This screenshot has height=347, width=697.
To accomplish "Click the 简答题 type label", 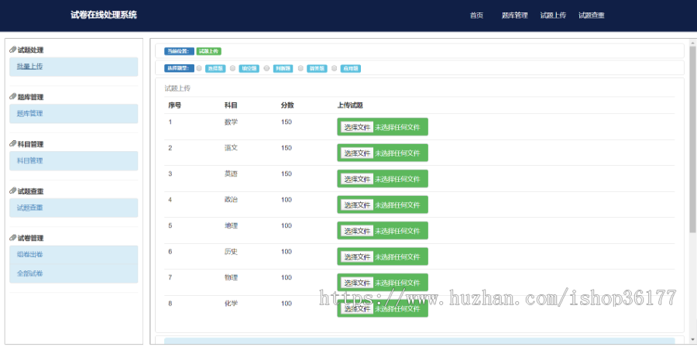I will click(317, 68).
